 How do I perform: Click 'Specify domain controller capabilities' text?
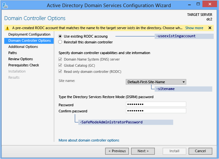[104, 53]
